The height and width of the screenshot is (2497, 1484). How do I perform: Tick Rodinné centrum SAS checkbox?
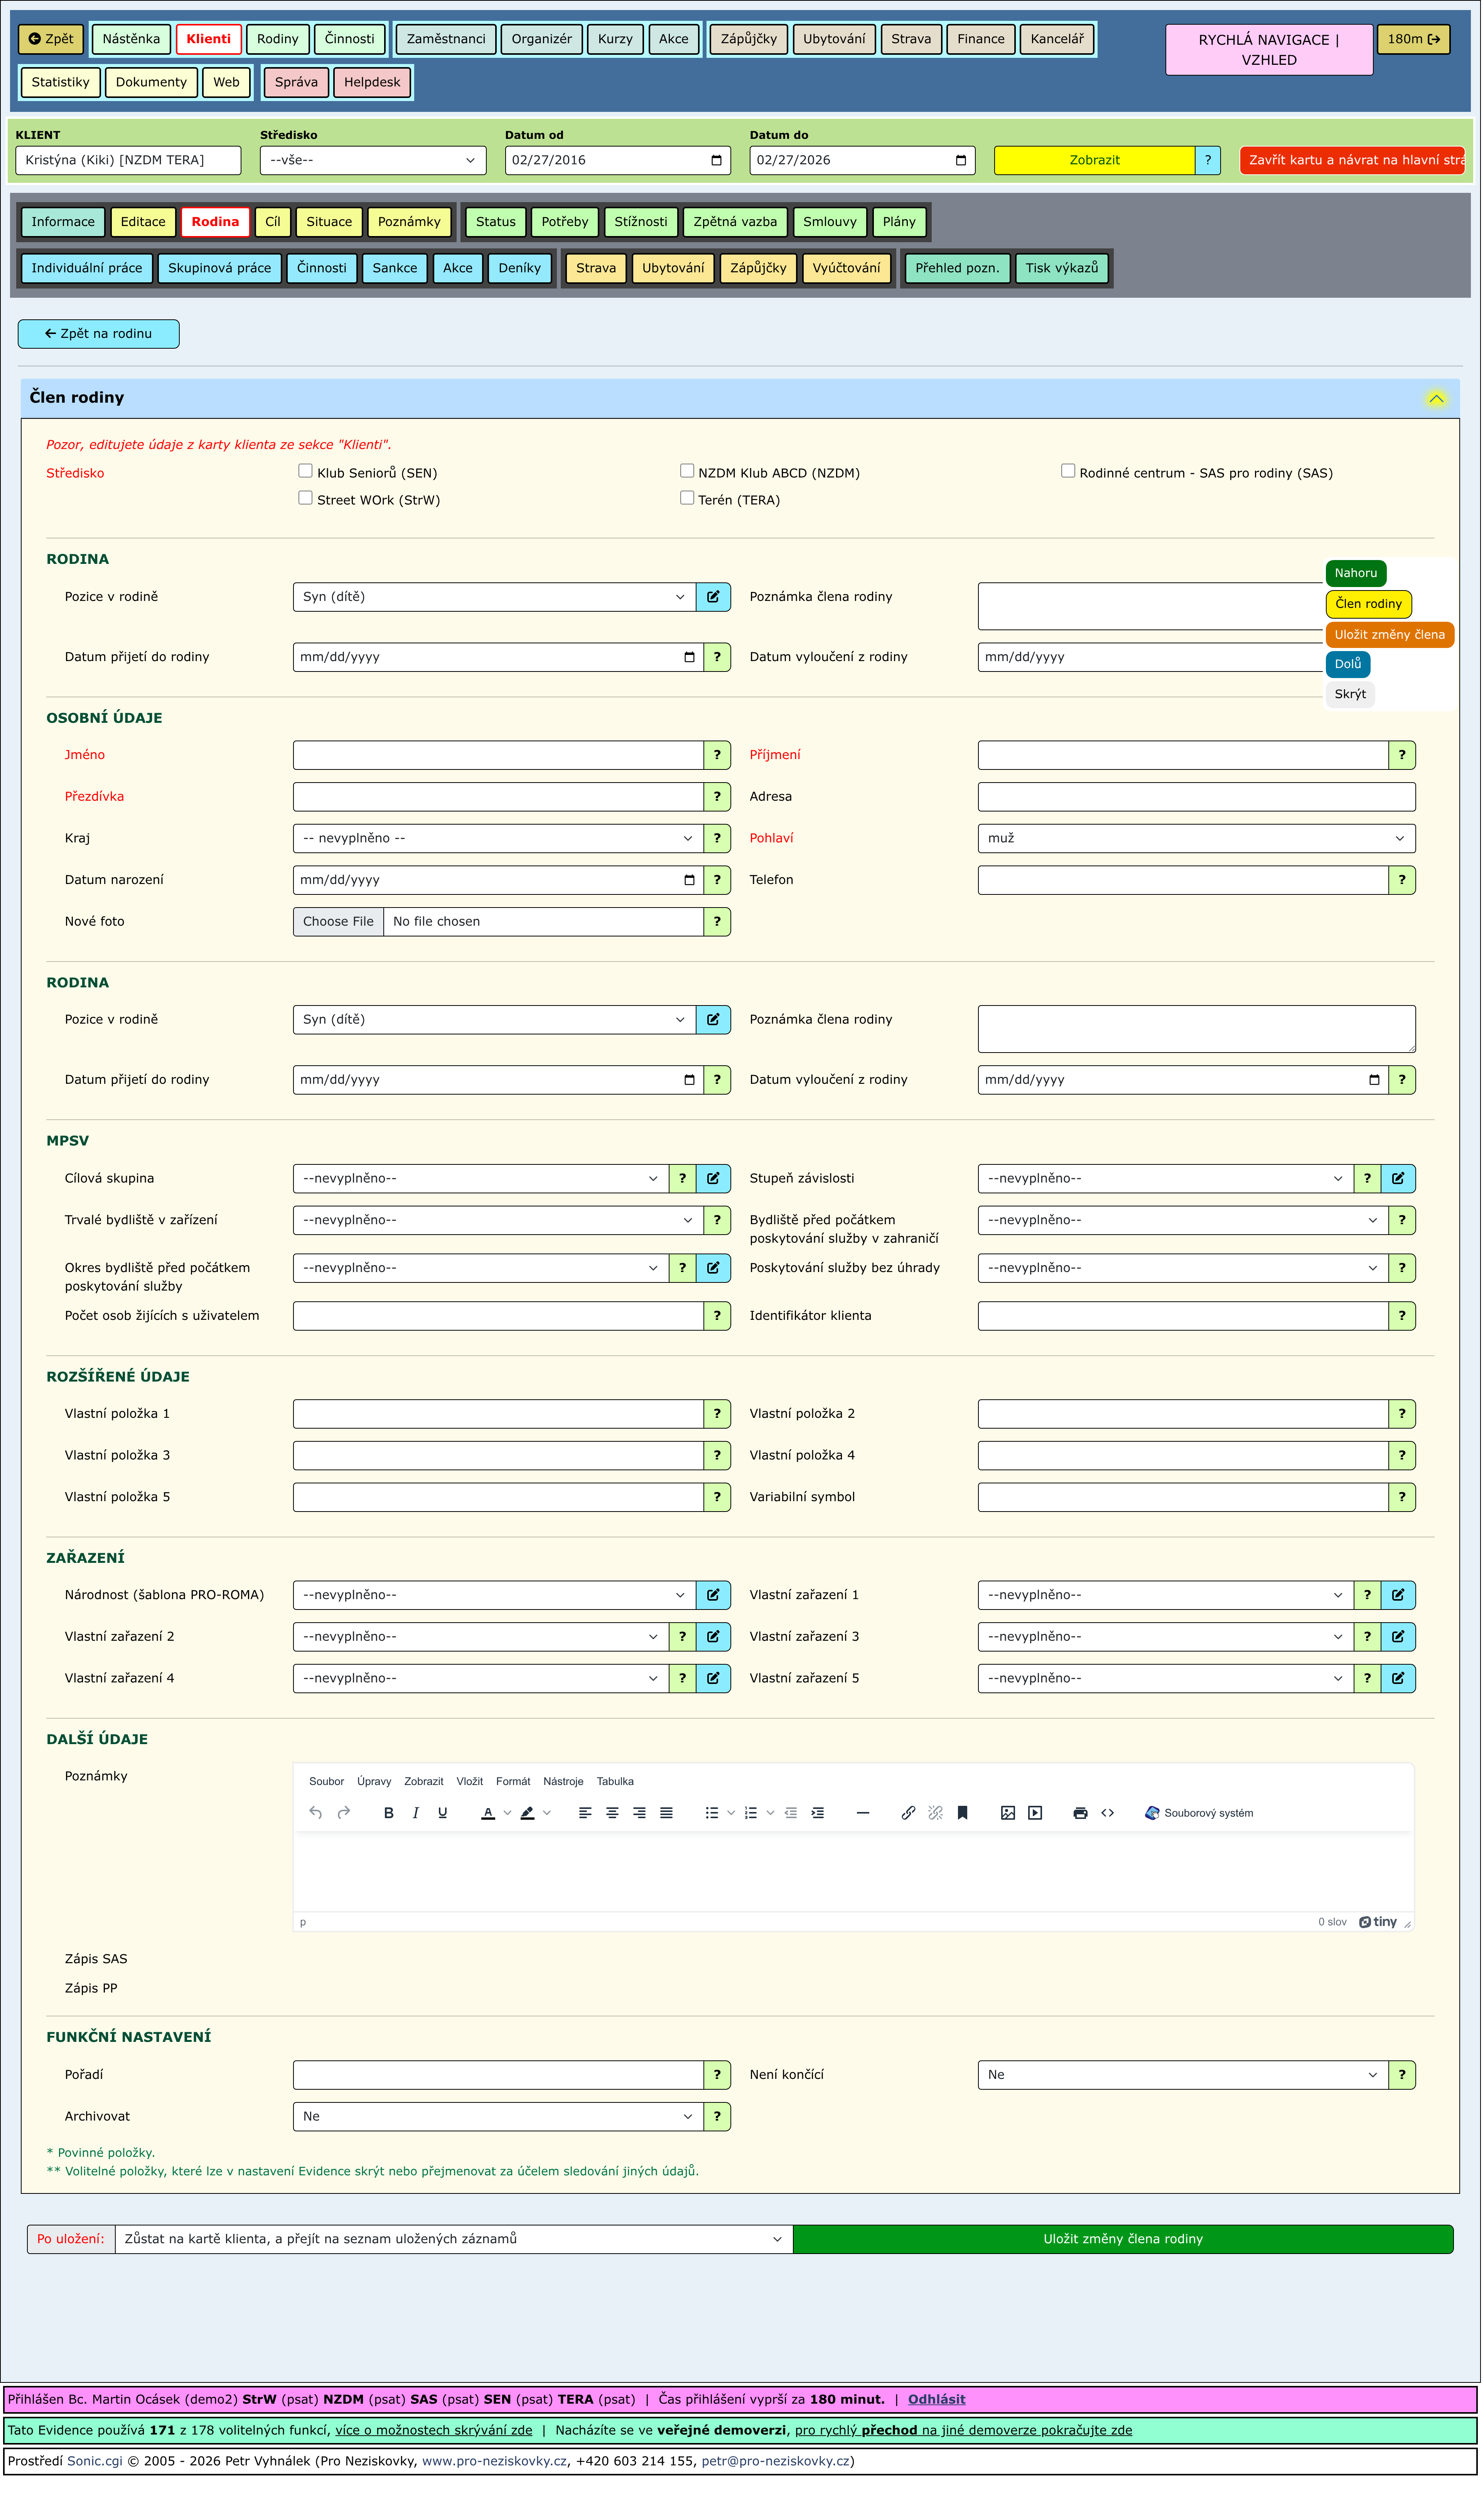[x=1068, y=471]
